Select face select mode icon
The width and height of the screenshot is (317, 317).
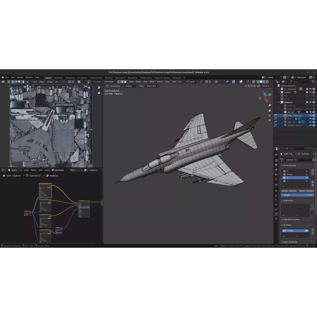[x=125, y=82]
